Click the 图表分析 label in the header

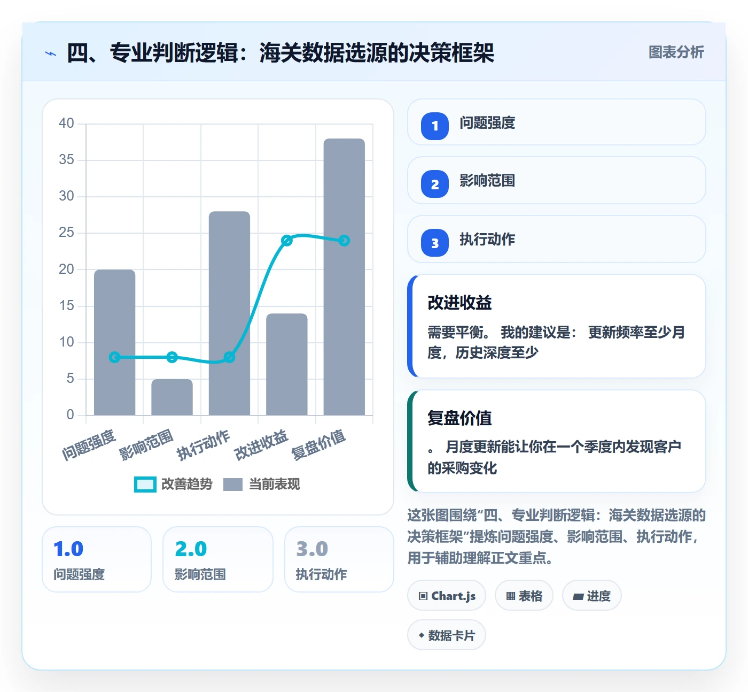point(676,52)
